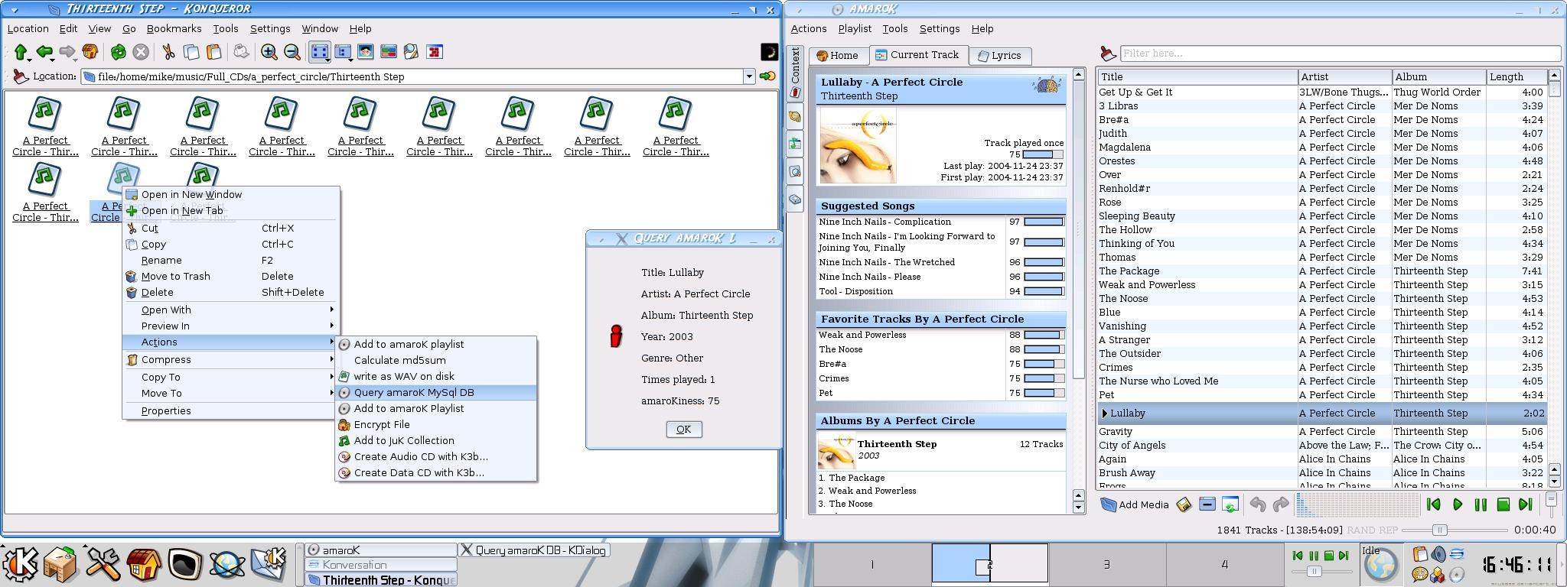Select Move to Trash in context menu
Viewport: 1567px width, 587px height.
coord(230,276)
